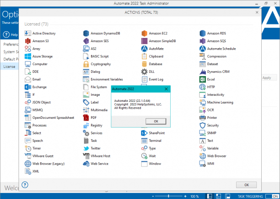Screen dimensions: 280x199
Task: Open help via Actions dialog question mark
Action: [25, 185]
